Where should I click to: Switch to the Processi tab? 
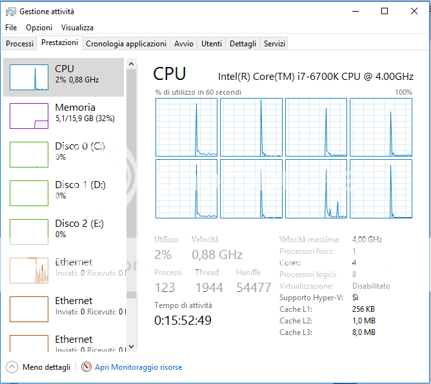click(x=19, y=44)
